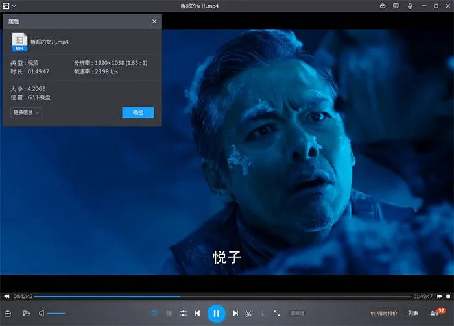The width and height of the screenshot is (454, 326).
Task: Expand the arrow beside the app logo
Action: point(14,6)
